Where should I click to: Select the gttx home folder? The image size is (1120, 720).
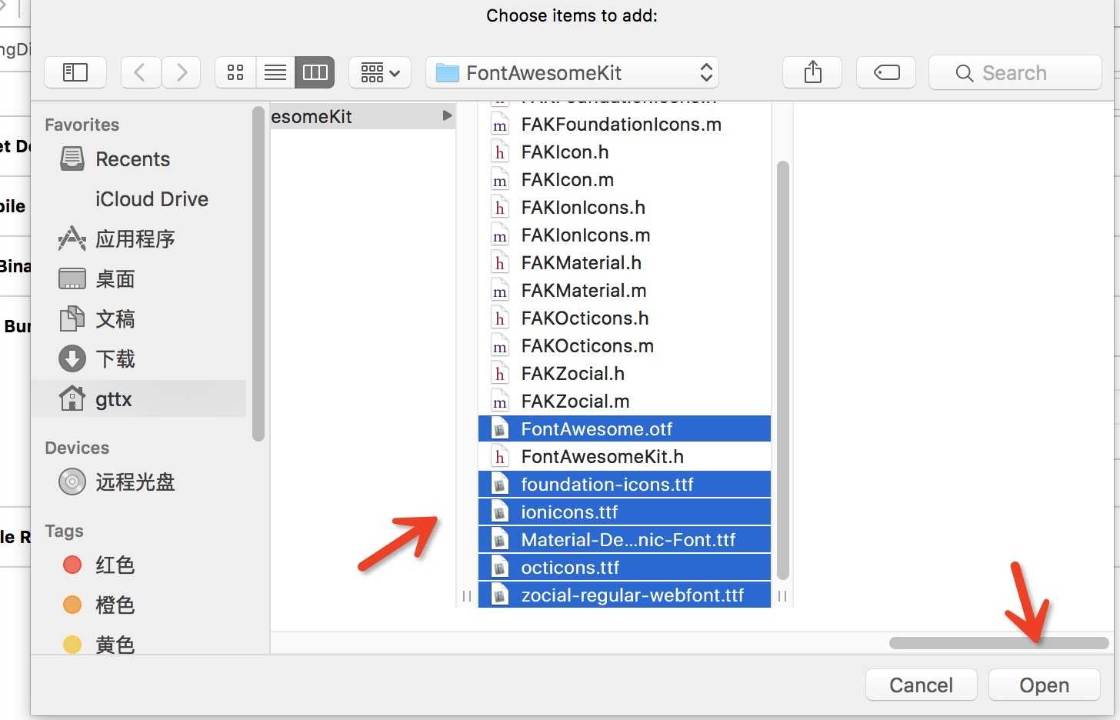click(140, 399)
